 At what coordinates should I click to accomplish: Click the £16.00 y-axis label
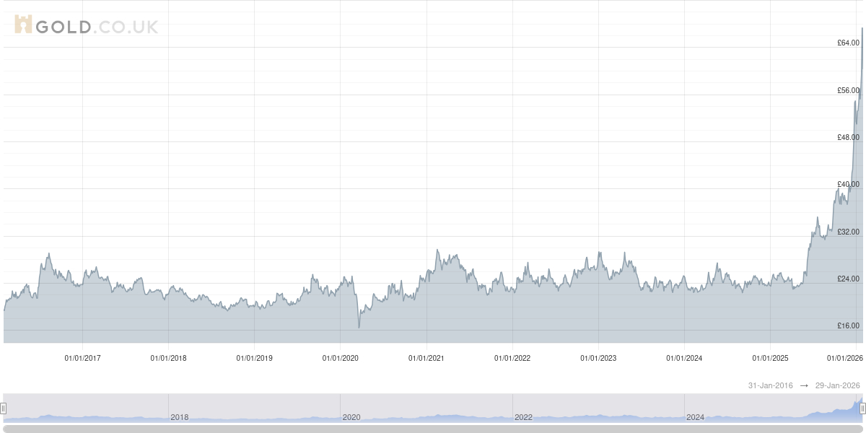pyautogui.click(x=848, y=326)
